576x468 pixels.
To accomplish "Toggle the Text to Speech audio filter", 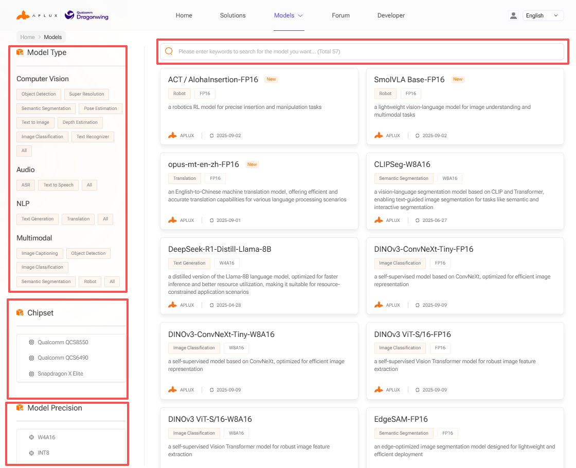I will tap(58, 185).
